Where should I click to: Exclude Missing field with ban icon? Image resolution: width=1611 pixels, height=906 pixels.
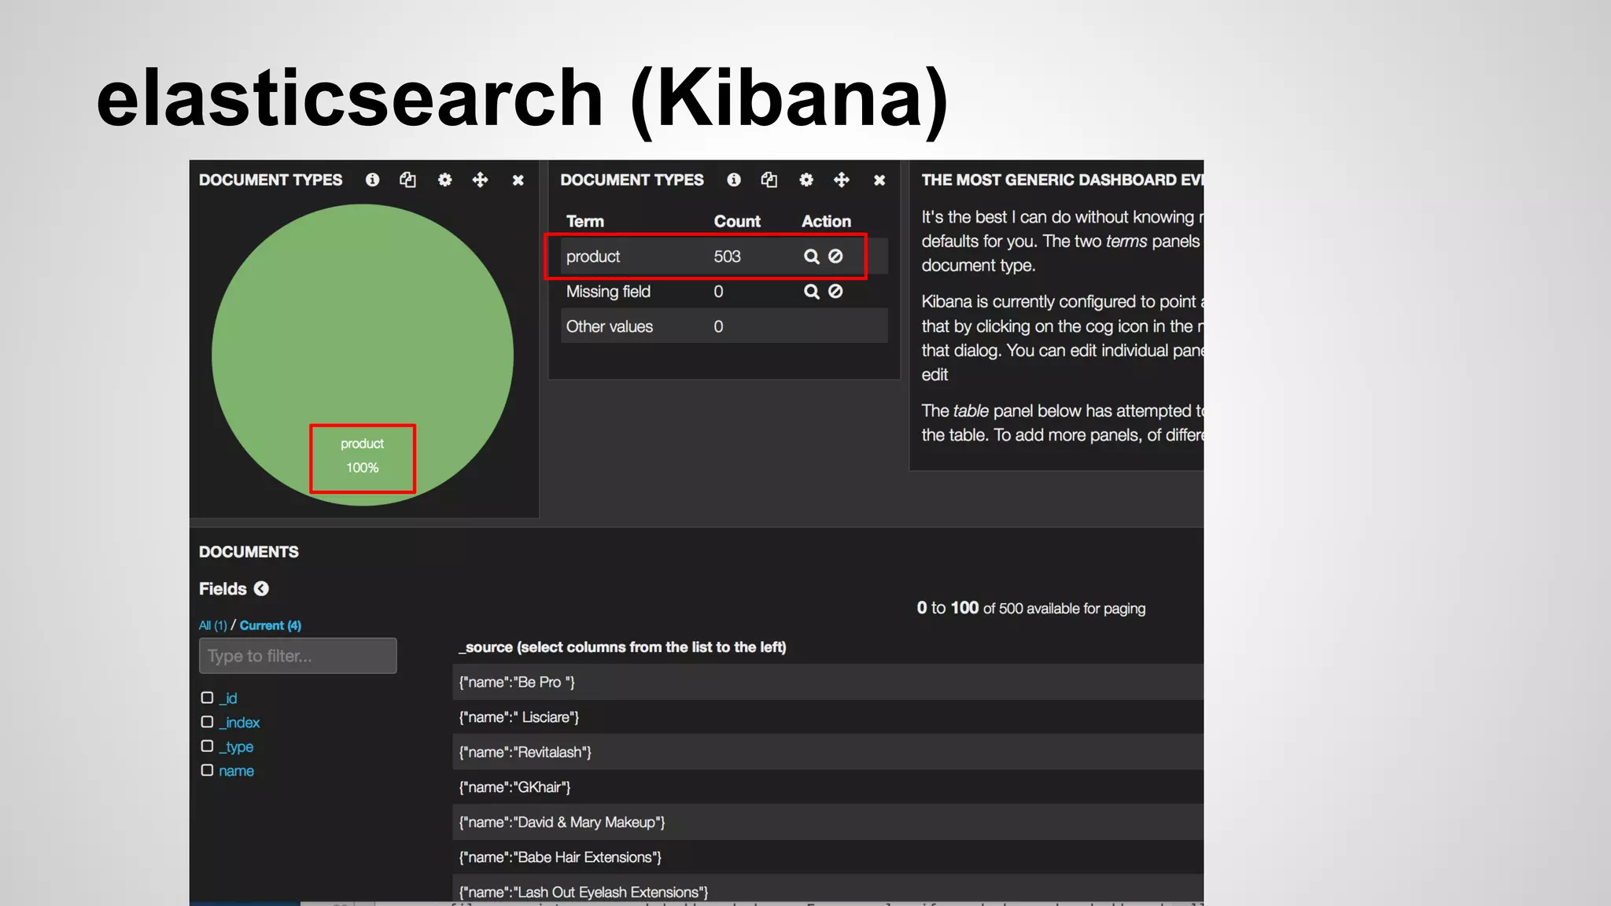835,292
